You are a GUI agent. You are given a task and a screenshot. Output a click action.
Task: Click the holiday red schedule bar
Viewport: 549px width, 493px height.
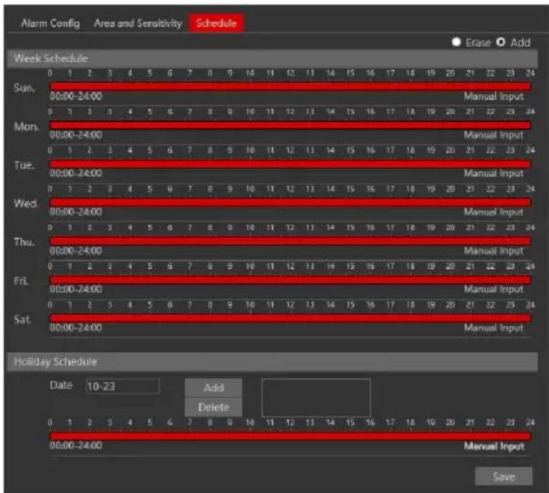(x=291, y=436)
